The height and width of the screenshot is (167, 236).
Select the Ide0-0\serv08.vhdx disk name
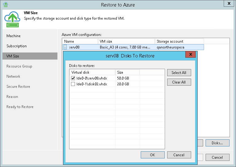[x=92, y=78]
